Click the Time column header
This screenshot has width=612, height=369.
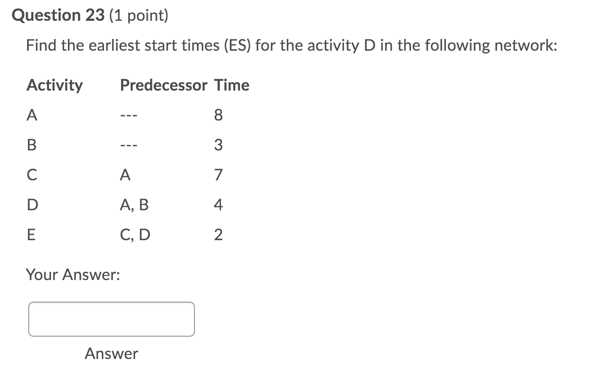click(x=232, y=85)
